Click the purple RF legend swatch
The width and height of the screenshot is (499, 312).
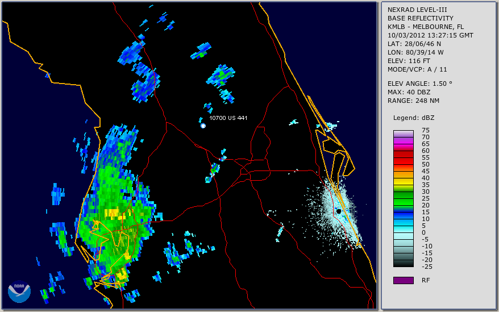[x=403, y=280]
